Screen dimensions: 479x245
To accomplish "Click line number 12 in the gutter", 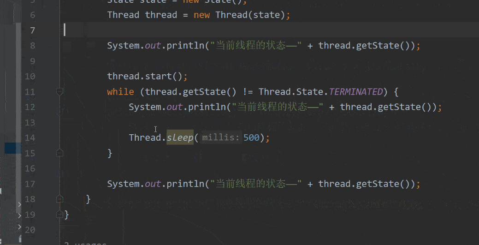I will pos(30,107).
